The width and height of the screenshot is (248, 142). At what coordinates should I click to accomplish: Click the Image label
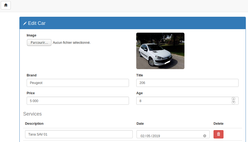click(x=32, y=35)
